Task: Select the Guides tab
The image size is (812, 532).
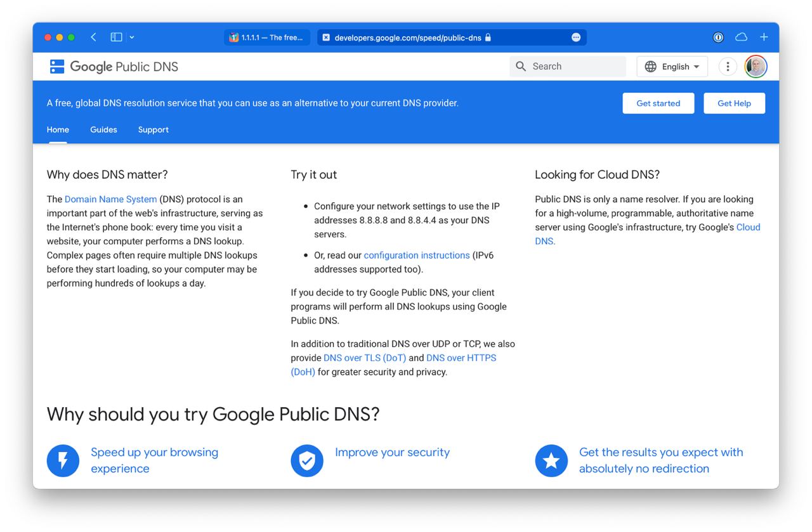Action: 103,129
